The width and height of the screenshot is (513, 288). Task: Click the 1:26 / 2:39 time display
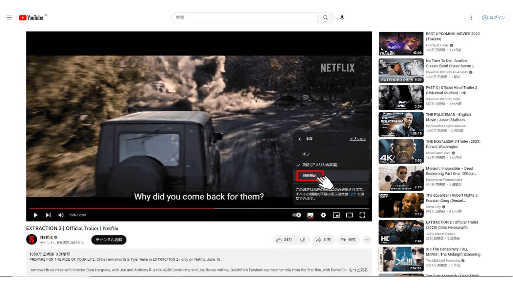click(77, 215)
